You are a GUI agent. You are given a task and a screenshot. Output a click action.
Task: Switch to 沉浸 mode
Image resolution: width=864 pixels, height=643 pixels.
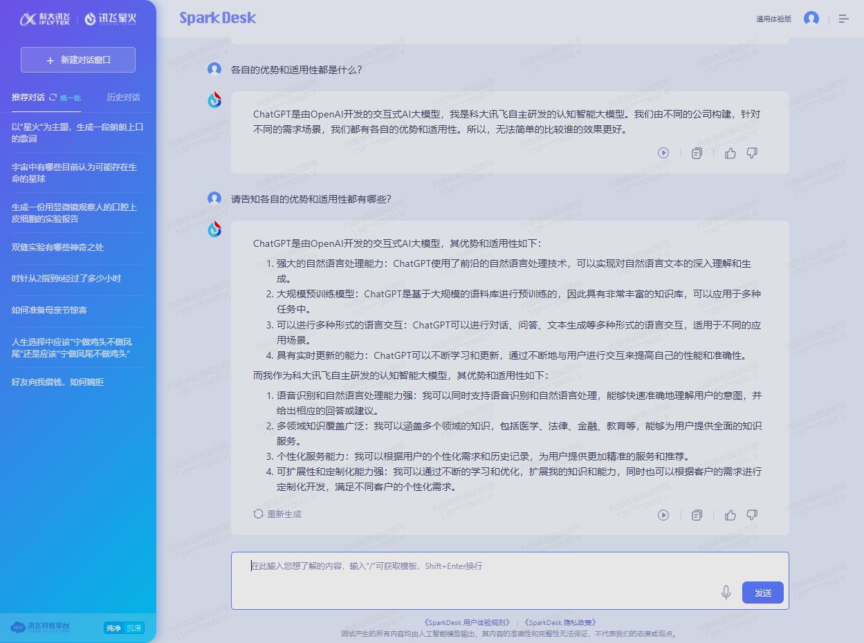pos(134,628)
